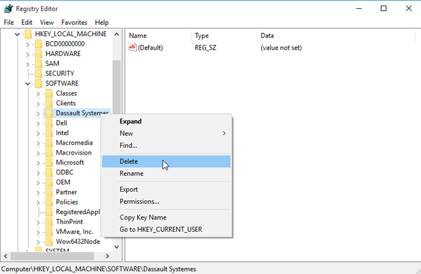Viewport: 421px width, 274px height.
Task: Click the tree's horizontal scrollbar thumb
Action: pos(52,256)
